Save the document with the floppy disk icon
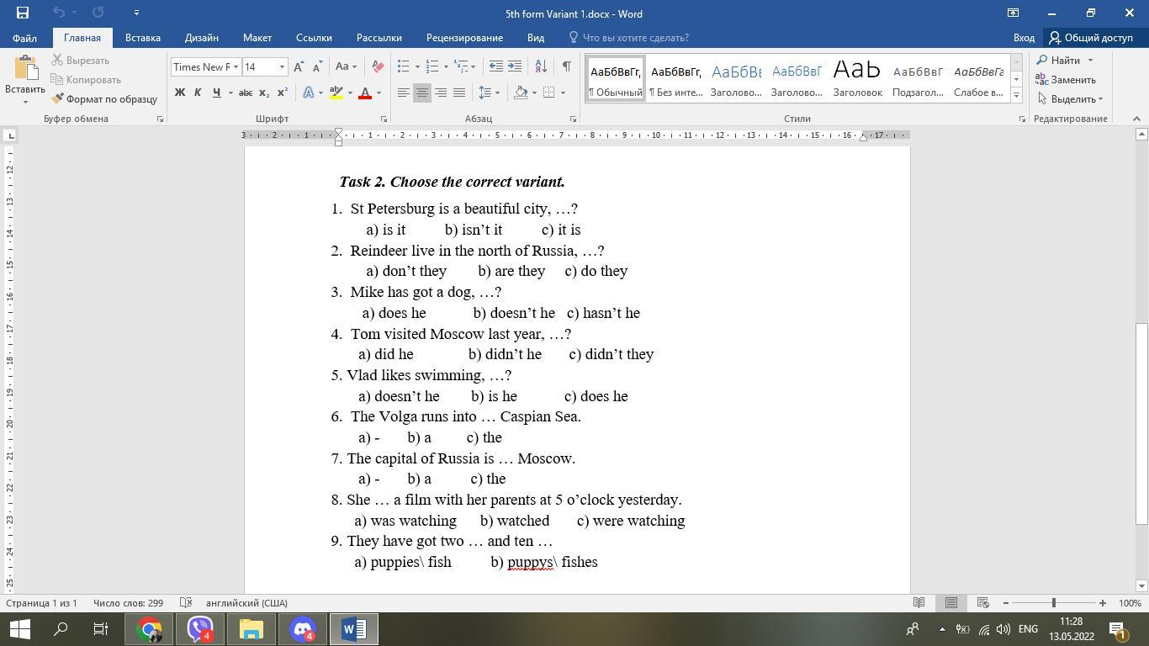 23,13
